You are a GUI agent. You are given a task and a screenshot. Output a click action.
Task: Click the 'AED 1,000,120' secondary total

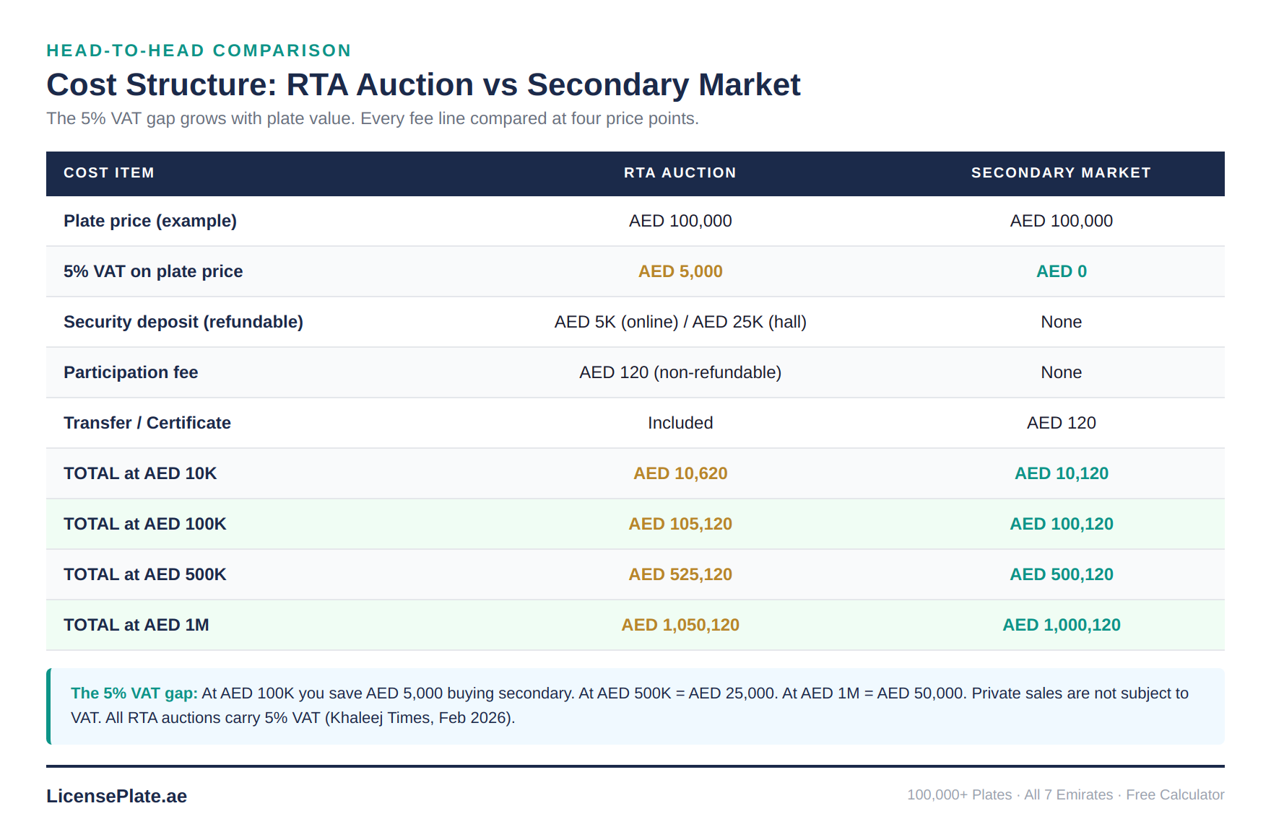(1061, 625)
